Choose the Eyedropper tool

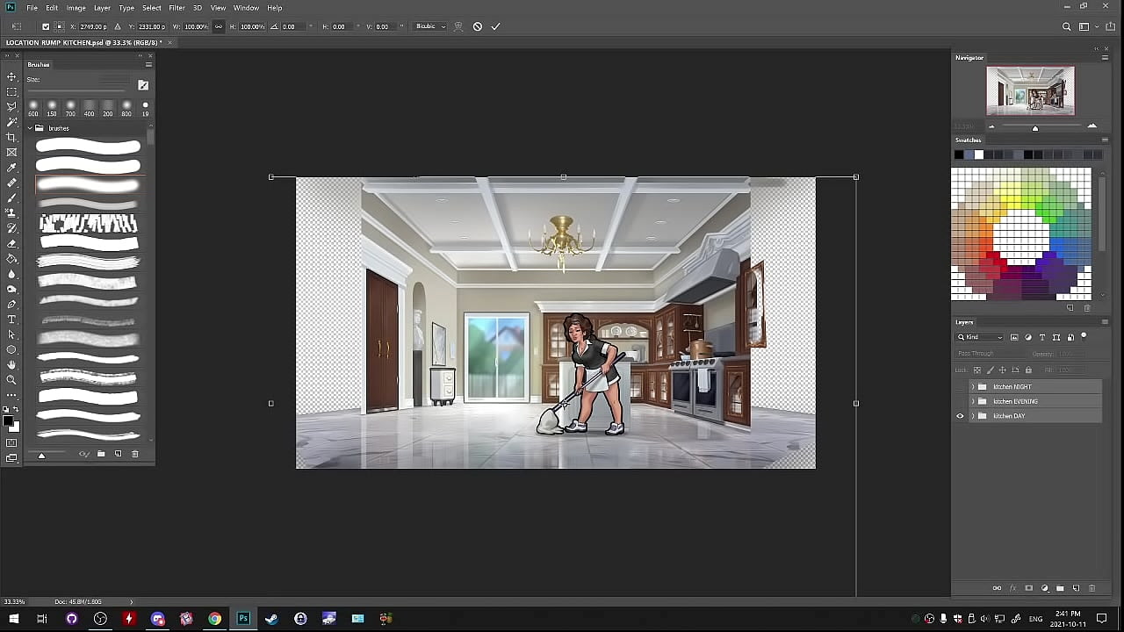(x=11, y=168)
